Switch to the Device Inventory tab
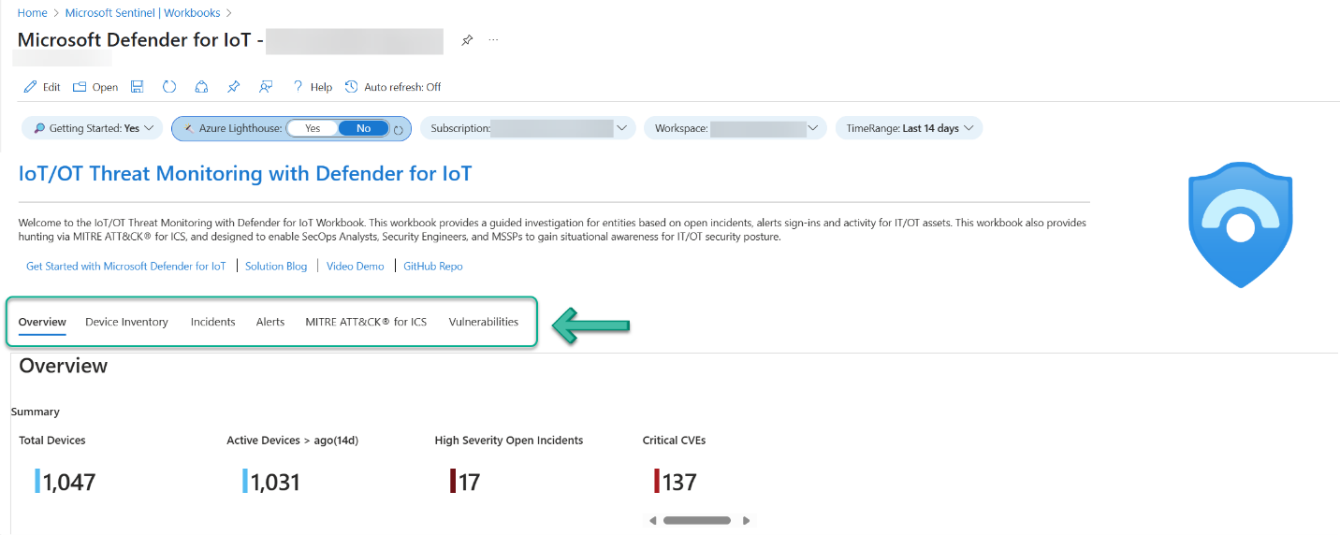This screenshot has height=535, width=1340. click(126, 322)
